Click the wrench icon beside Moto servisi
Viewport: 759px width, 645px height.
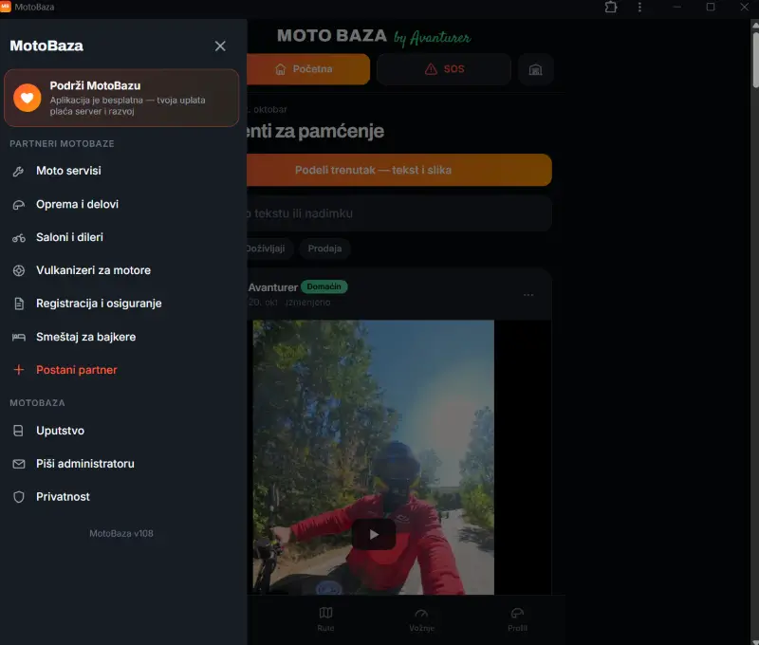click(18, 172)
